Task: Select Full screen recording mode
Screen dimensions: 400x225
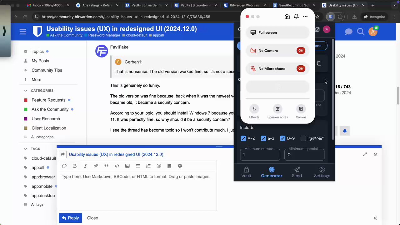Action: [x=277, y=32]
